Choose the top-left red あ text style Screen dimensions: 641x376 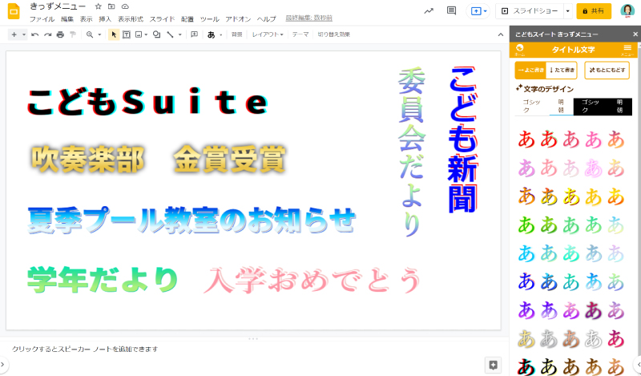[526, 138]
